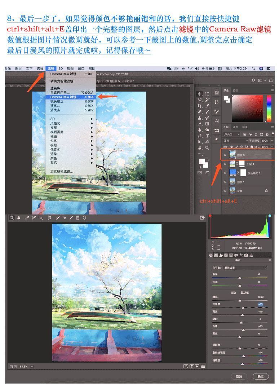This screenshot has height=385, width=279.
Task: Click 自动 link in basic panel
Action: (x=233, y=292)
